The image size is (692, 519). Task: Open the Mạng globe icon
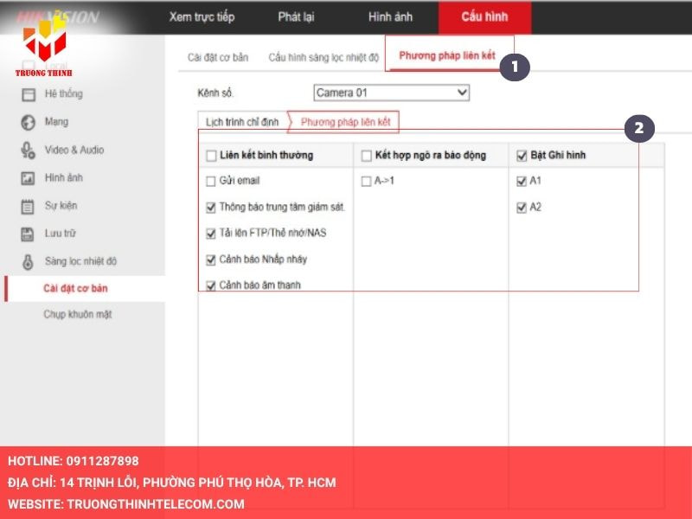(x=28, y=122)
